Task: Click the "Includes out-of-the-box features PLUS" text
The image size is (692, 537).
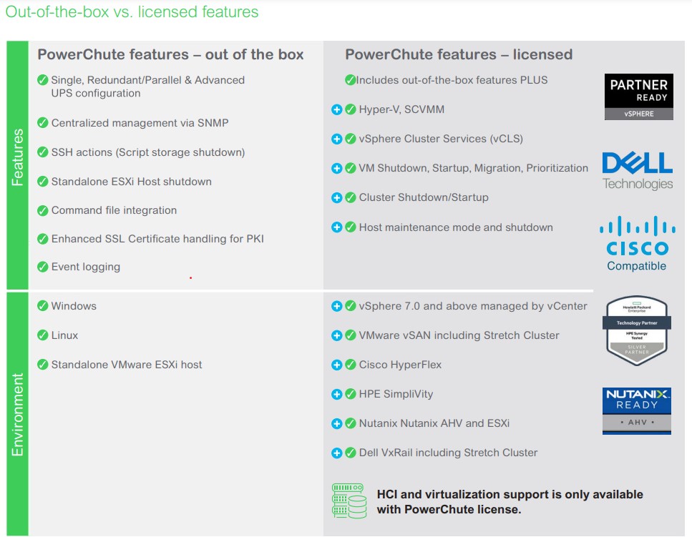Action: point(452,80)
